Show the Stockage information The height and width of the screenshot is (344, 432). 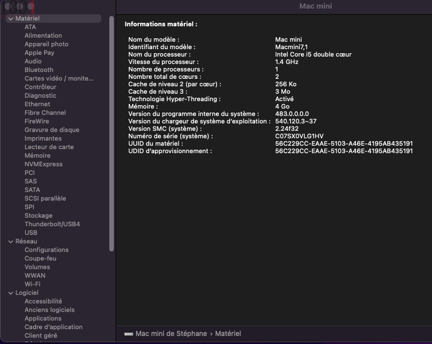tap(38, 215)
